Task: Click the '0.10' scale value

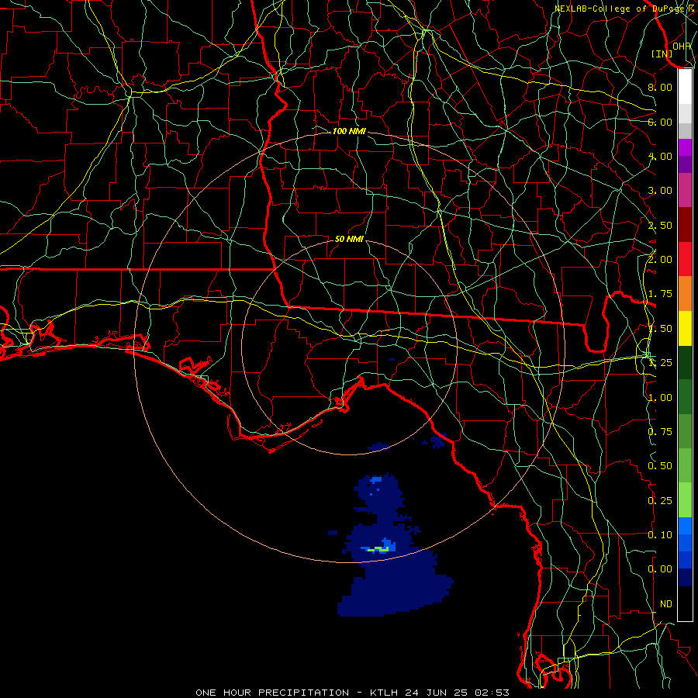Action: point(660,535)
